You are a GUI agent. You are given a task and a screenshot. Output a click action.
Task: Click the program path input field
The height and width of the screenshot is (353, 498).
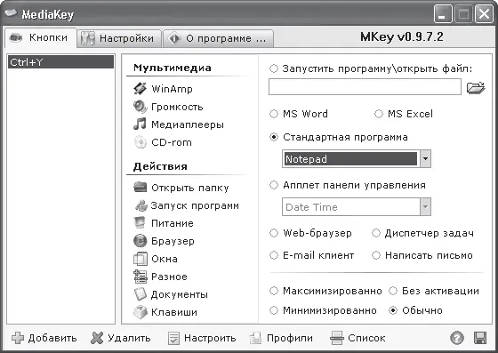365,87
